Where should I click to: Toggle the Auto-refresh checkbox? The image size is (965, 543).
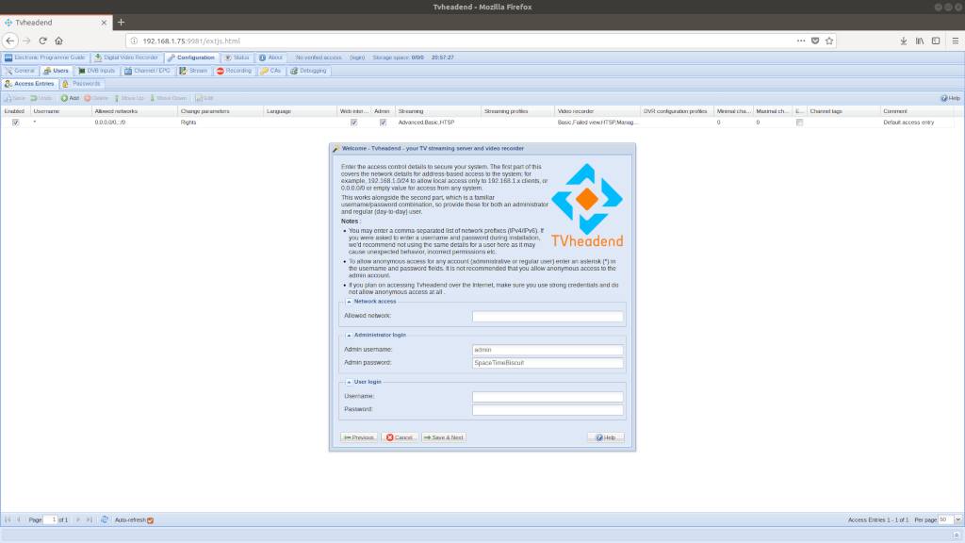(x=150, y=520)
